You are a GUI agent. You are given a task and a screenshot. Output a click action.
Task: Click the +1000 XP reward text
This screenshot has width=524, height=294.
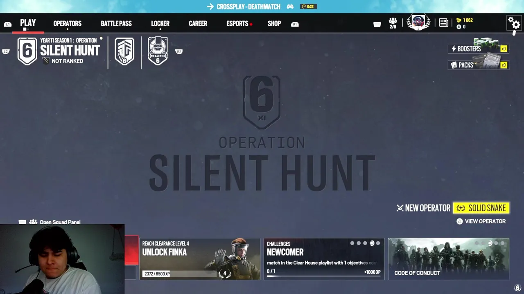[x=372, y=272]
